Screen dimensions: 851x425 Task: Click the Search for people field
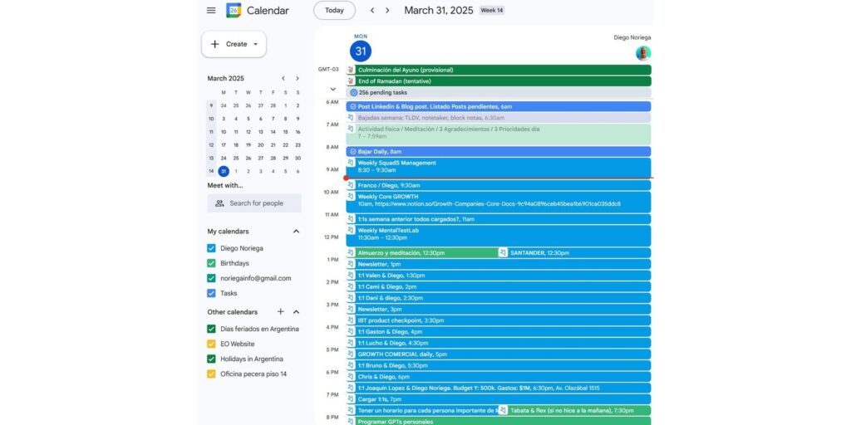tap(254, 203)
